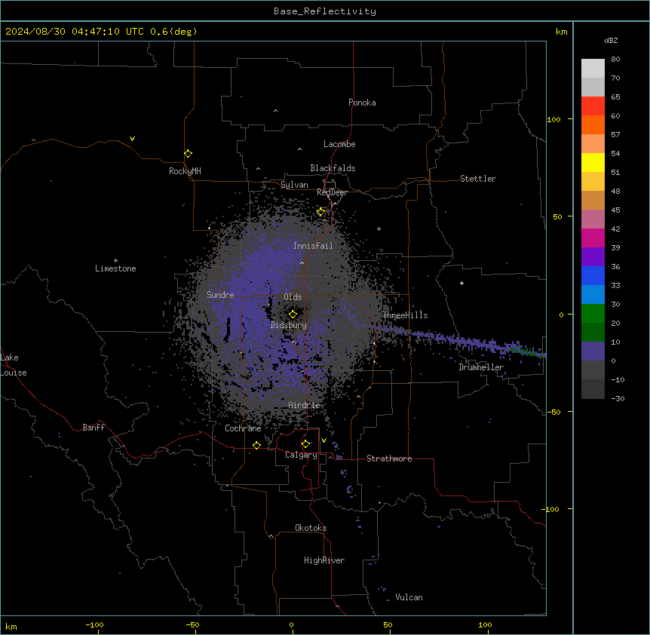Click the Okotoks label
This screenshot has width=650, height=635.
tap(311, 528)
